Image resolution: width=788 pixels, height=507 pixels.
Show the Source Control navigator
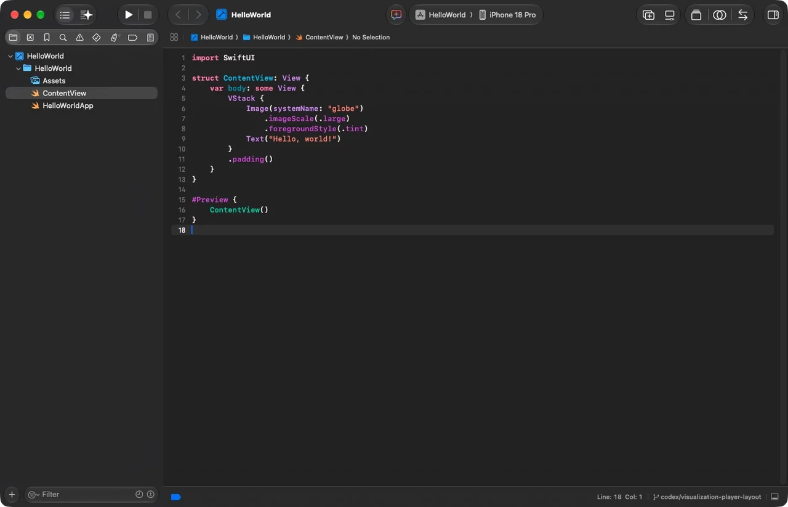(x=30, y=38)
